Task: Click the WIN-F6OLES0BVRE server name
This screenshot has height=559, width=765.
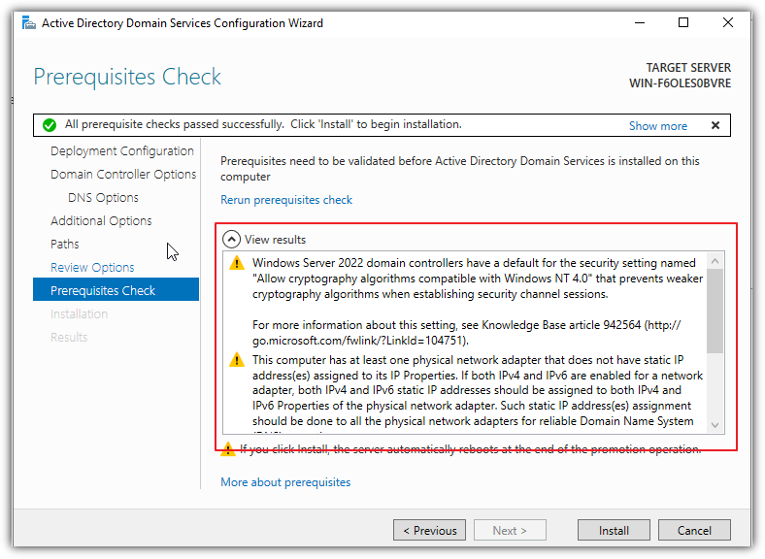Action: (x=680, y=83)
